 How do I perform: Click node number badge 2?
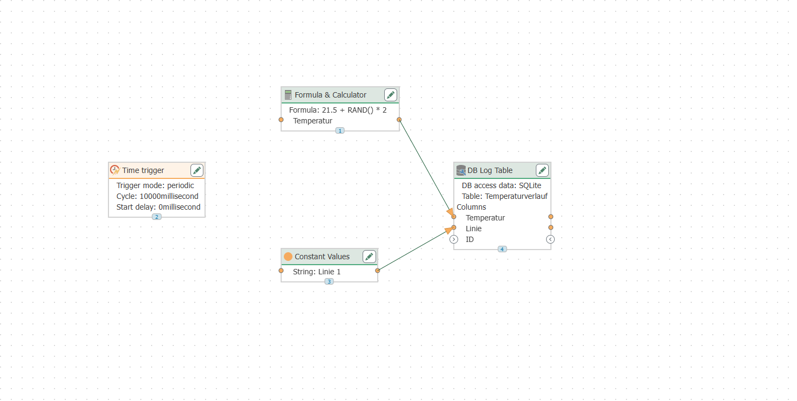(x=156, y=217)
